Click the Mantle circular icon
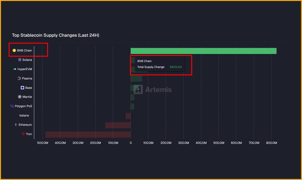 click(x=20, y=97)
